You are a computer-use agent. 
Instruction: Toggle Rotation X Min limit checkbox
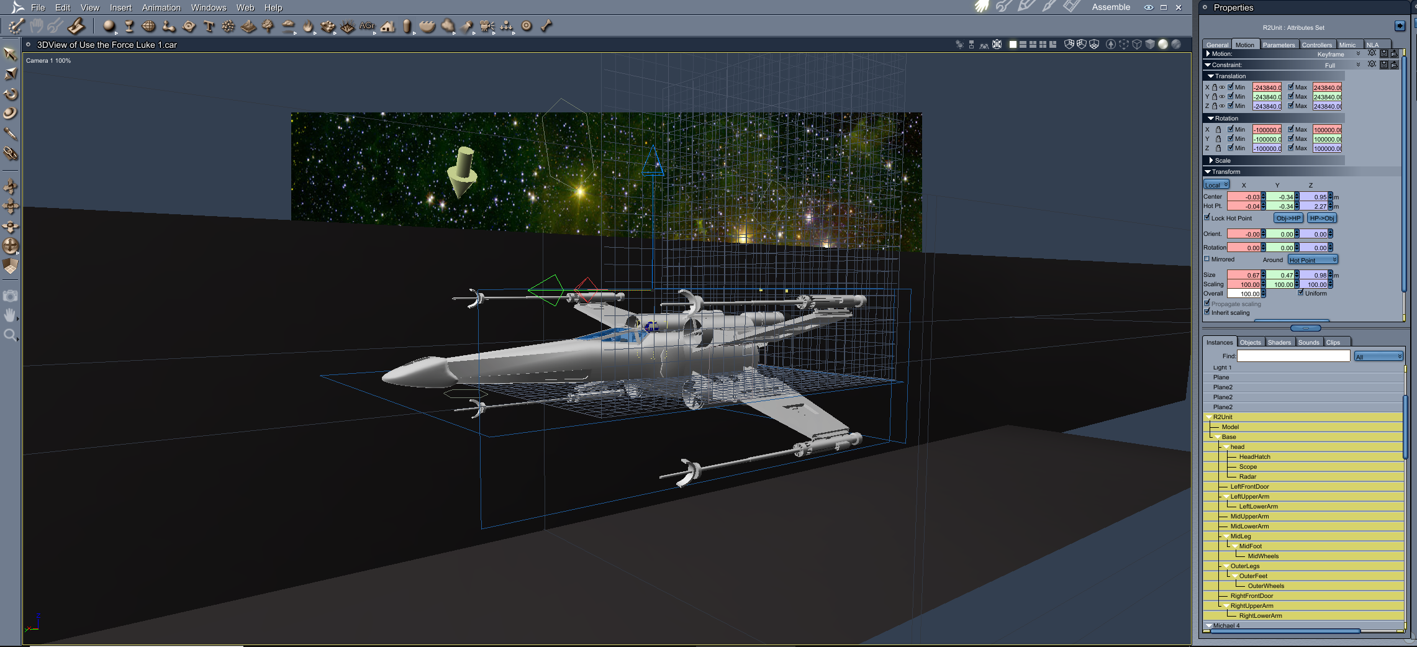pos(1231,129)
